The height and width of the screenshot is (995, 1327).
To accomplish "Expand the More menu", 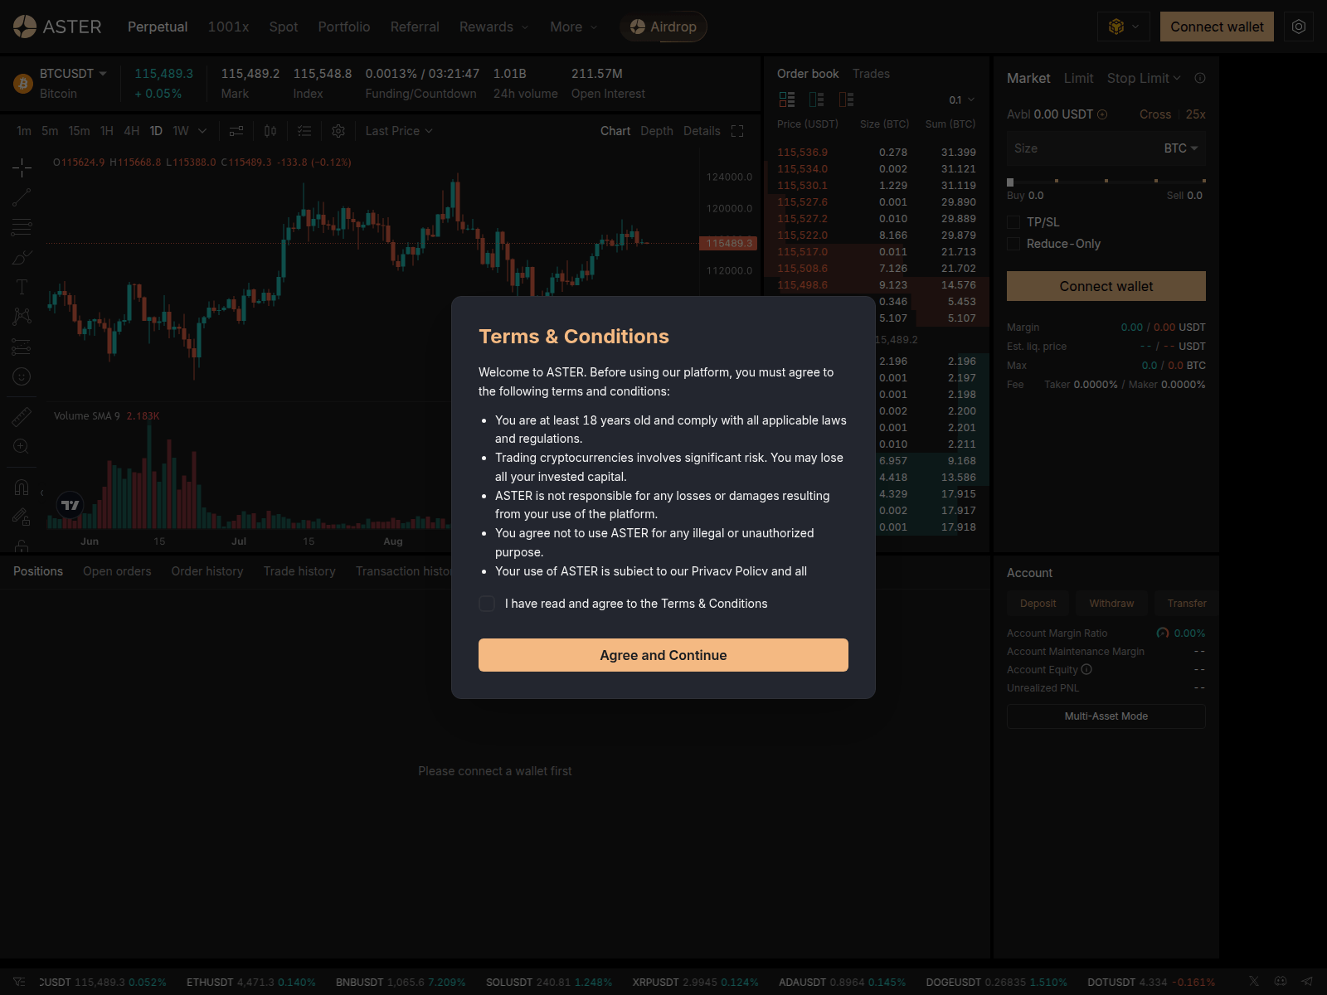I will coord(573,27).
